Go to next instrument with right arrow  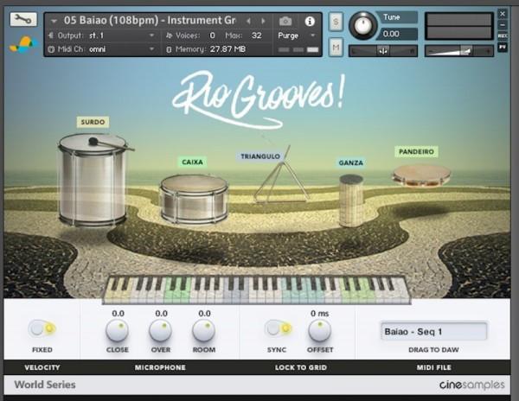click(x=263, y=21)
